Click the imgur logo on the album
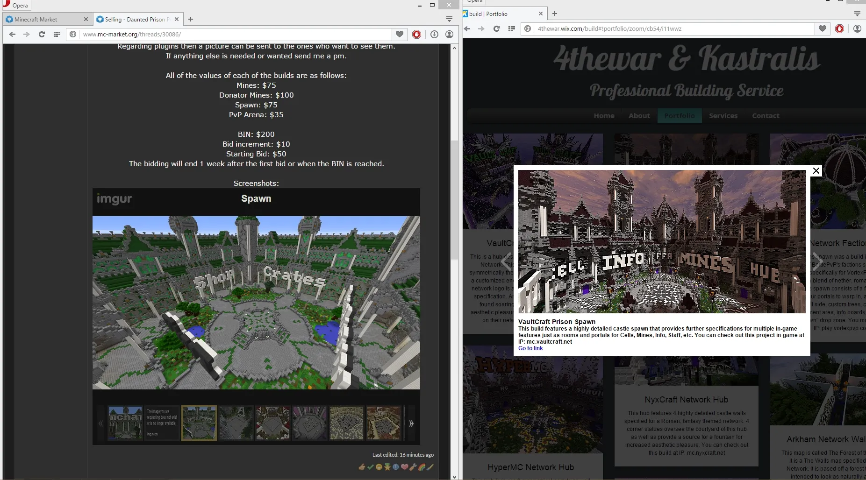The height and width of the screenshot is (480, 866). pyautogui.click(x=114, y=199)
